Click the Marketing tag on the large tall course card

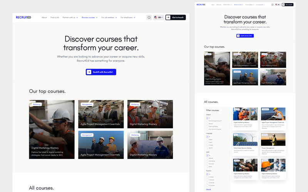click(x=37, y=104)
